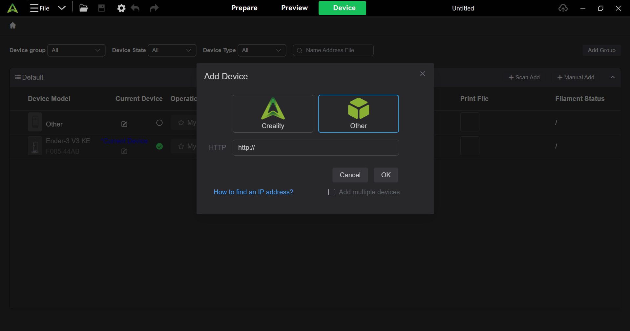Close the Add Device dialog
This screenshot has height=331, width=630.
tap(423, 74)
